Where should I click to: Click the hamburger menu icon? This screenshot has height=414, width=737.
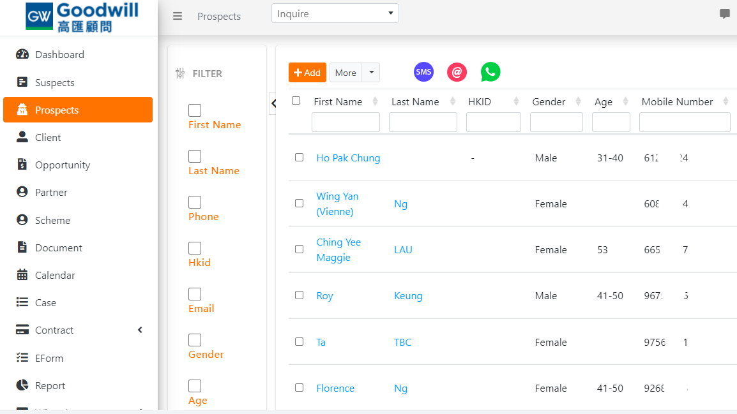pos(178,17)
